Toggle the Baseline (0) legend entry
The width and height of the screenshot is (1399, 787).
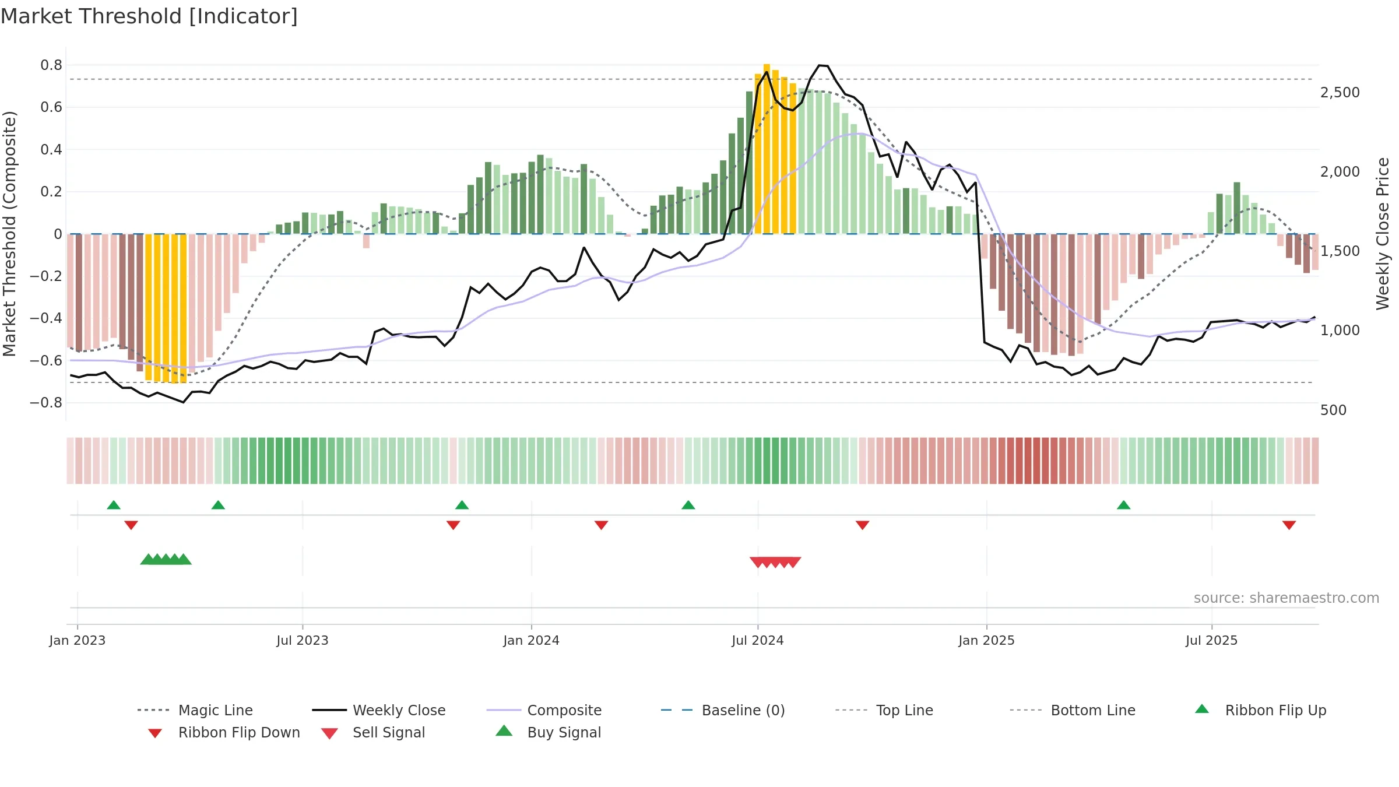[x=723, y=710]
